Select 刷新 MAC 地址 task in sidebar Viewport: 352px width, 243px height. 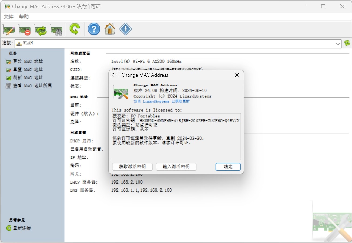[x=24, y=78]
